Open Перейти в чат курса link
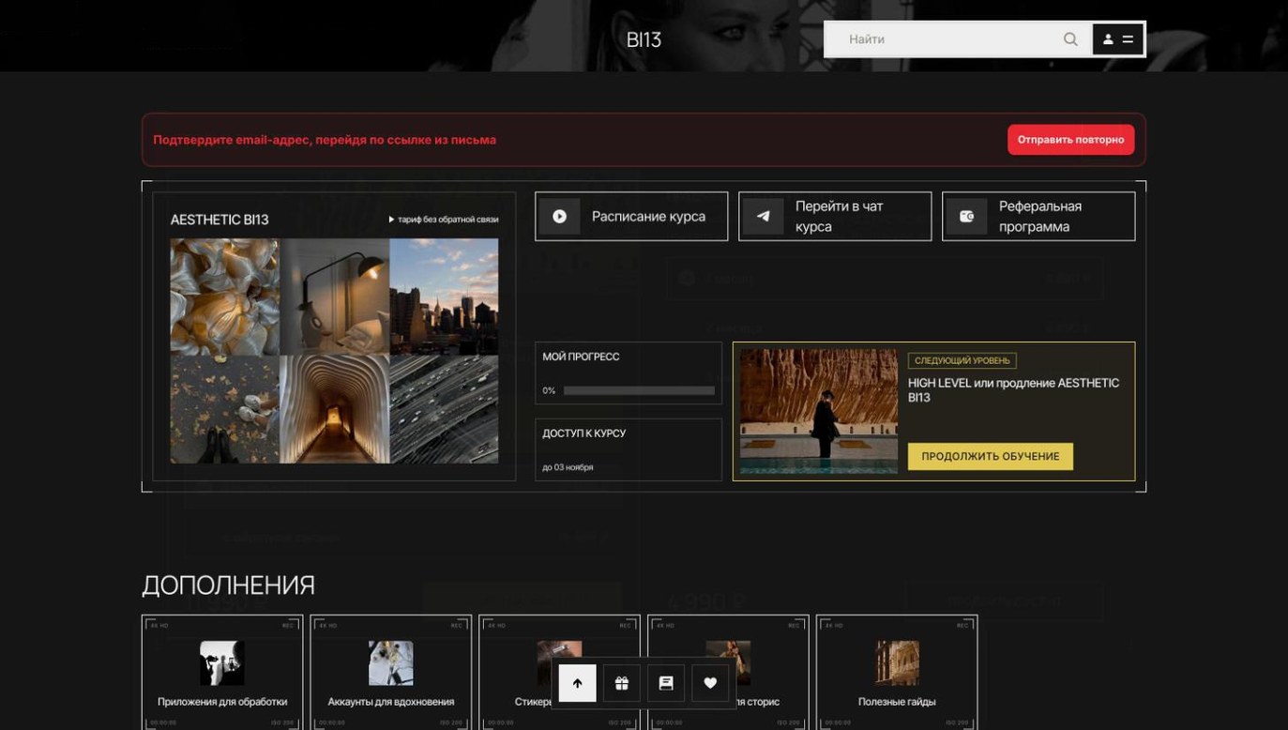The width and height of the screenshot is (1288, 730). [x=835, y=217]
